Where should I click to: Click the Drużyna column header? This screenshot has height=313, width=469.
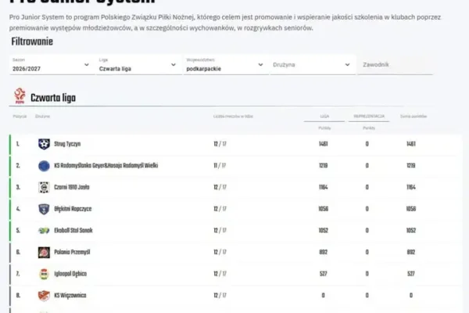[42, 117]
